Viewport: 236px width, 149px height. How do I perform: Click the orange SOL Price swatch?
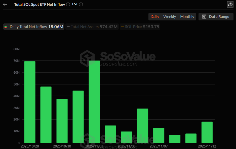click(122, 27)
